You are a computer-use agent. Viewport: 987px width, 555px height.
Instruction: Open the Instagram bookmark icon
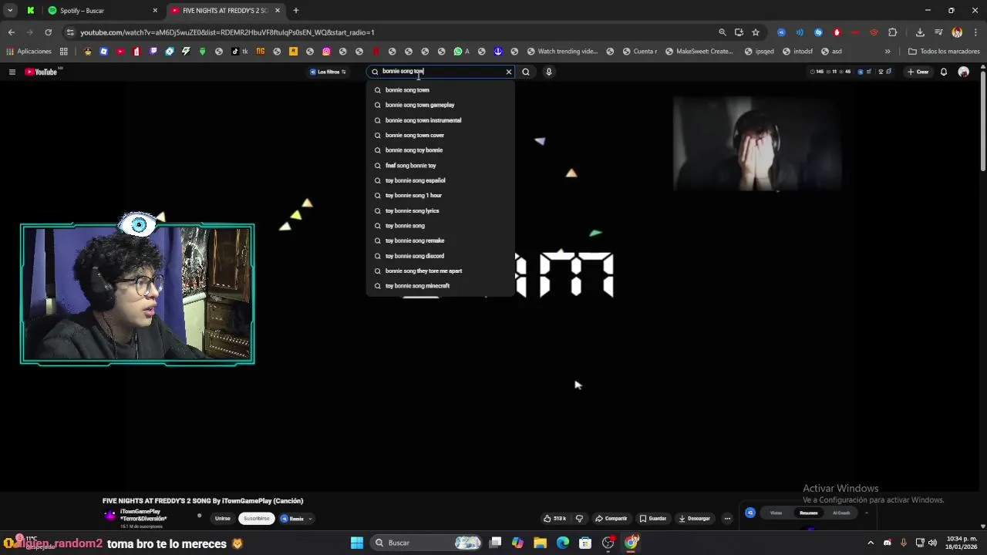326,52
